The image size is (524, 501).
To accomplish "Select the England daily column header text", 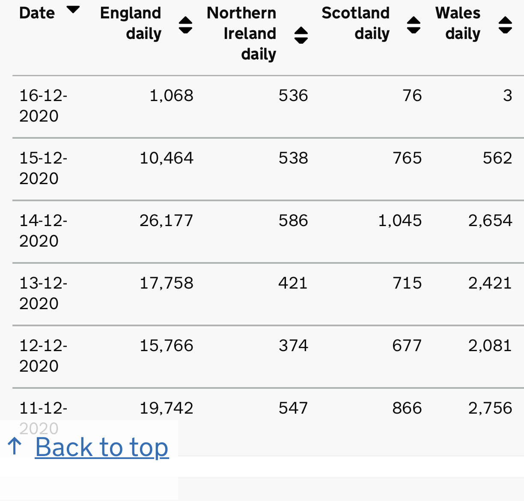I will point(131,23).
